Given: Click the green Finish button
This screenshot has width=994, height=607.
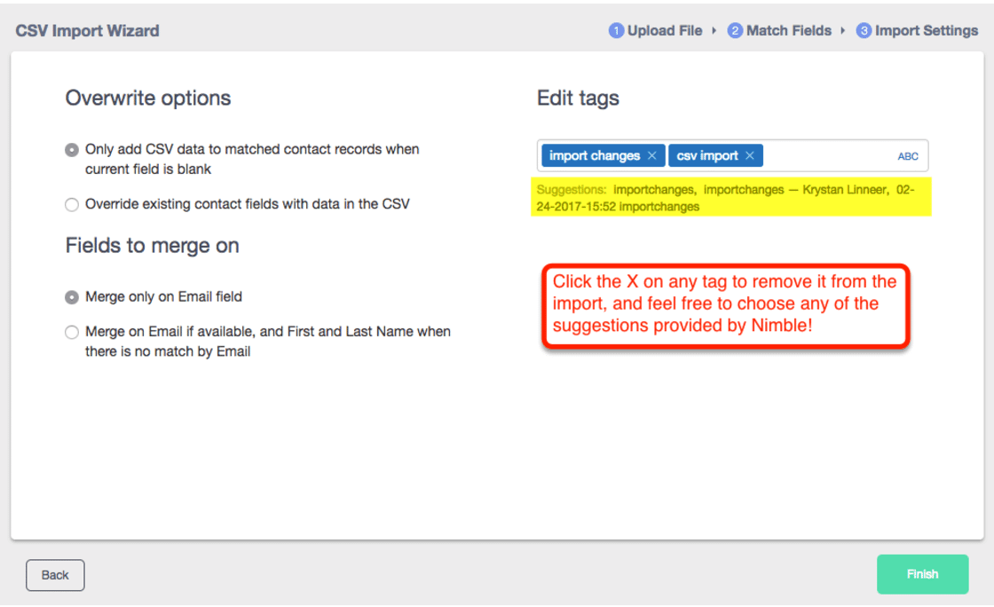Looking at the screenshot, I should pyautogui.click(x=922, y=574).
